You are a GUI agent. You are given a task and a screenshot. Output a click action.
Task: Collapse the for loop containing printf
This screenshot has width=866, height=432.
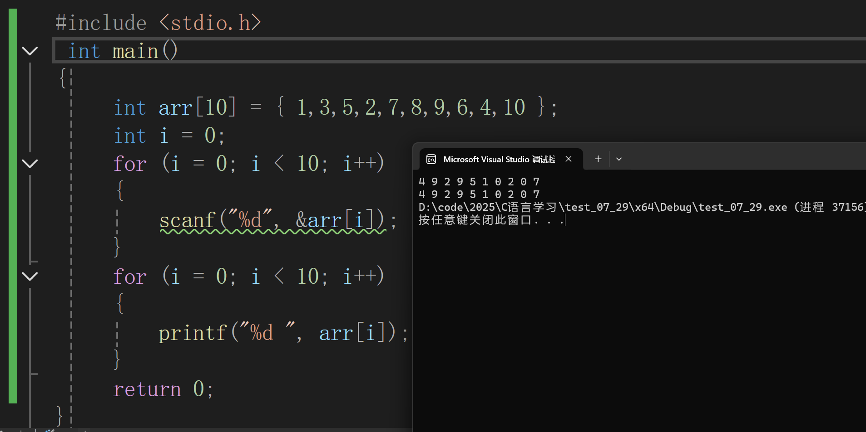[30, 276]
